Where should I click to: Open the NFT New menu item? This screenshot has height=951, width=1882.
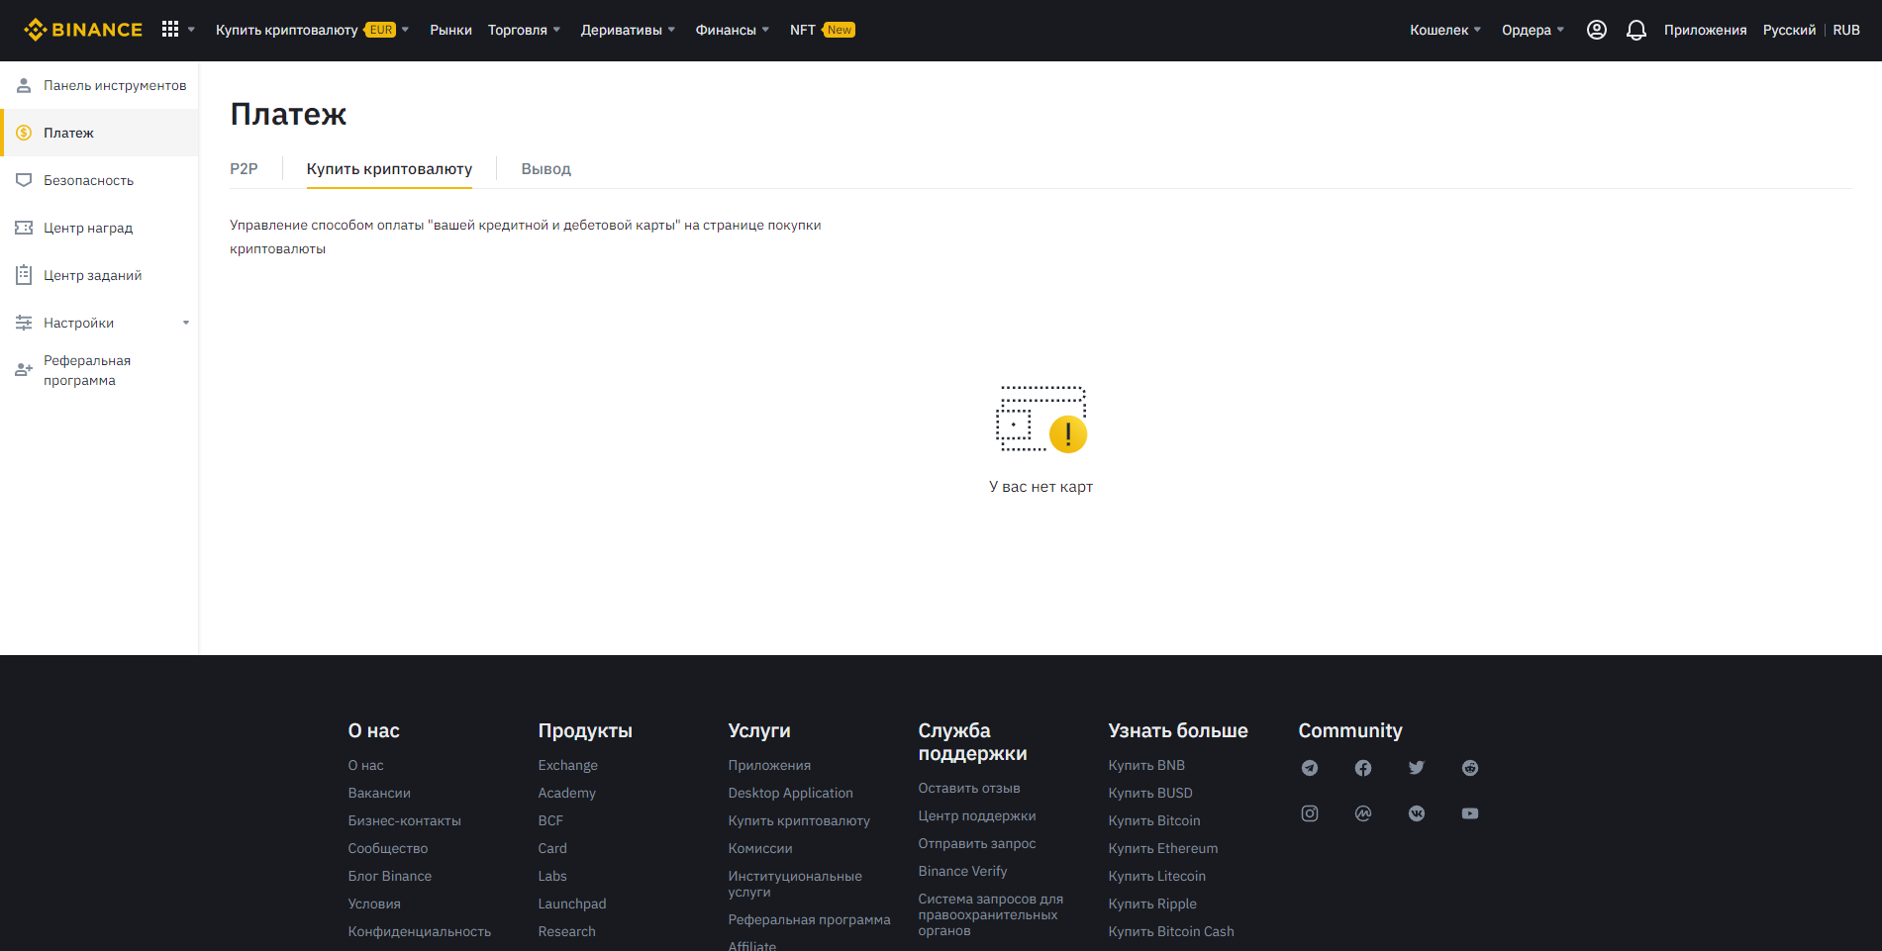coord(822,30)
